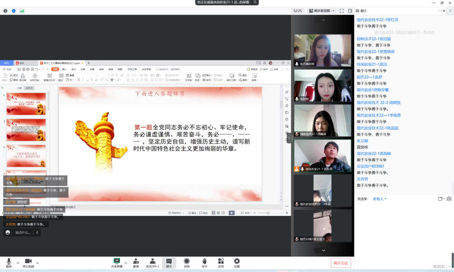This screenshot has width=454, height=272.
Task: Stop video with 停止视频 button
Action: point(28,263)
